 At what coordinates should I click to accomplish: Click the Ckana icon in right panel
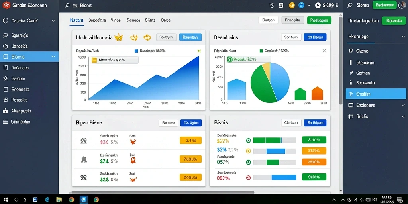(x=351, y=51)
